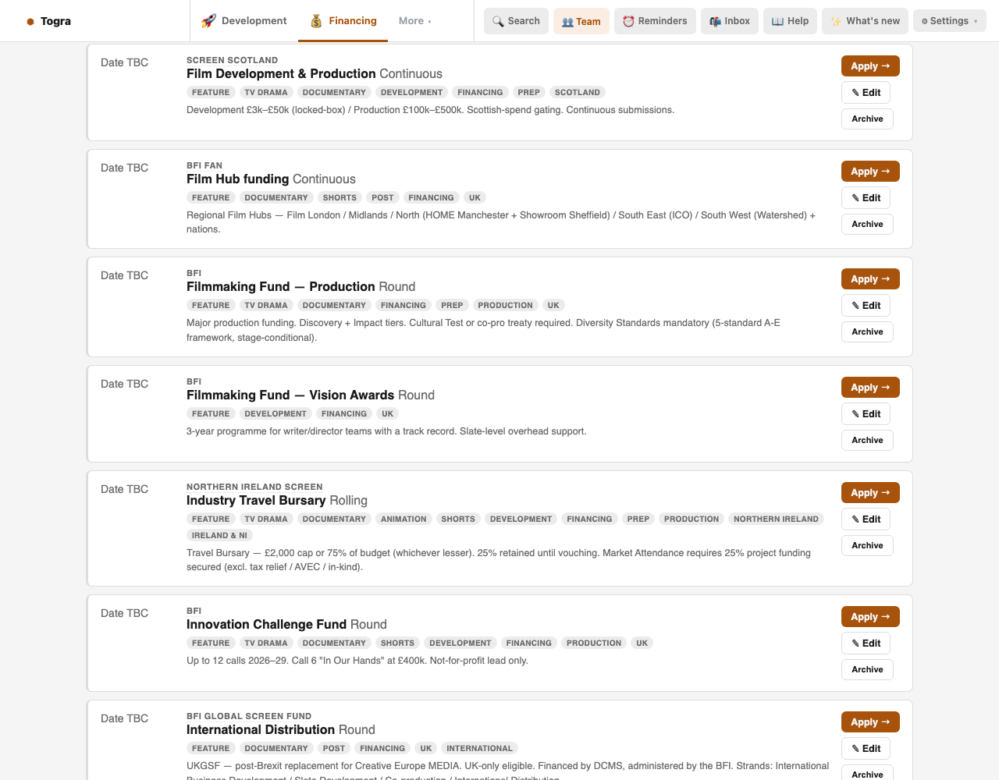The width and height of the screenshot is (999, 780).
Task: Edit the Innovation Challenge Fund entry
Action: [866, 643]
